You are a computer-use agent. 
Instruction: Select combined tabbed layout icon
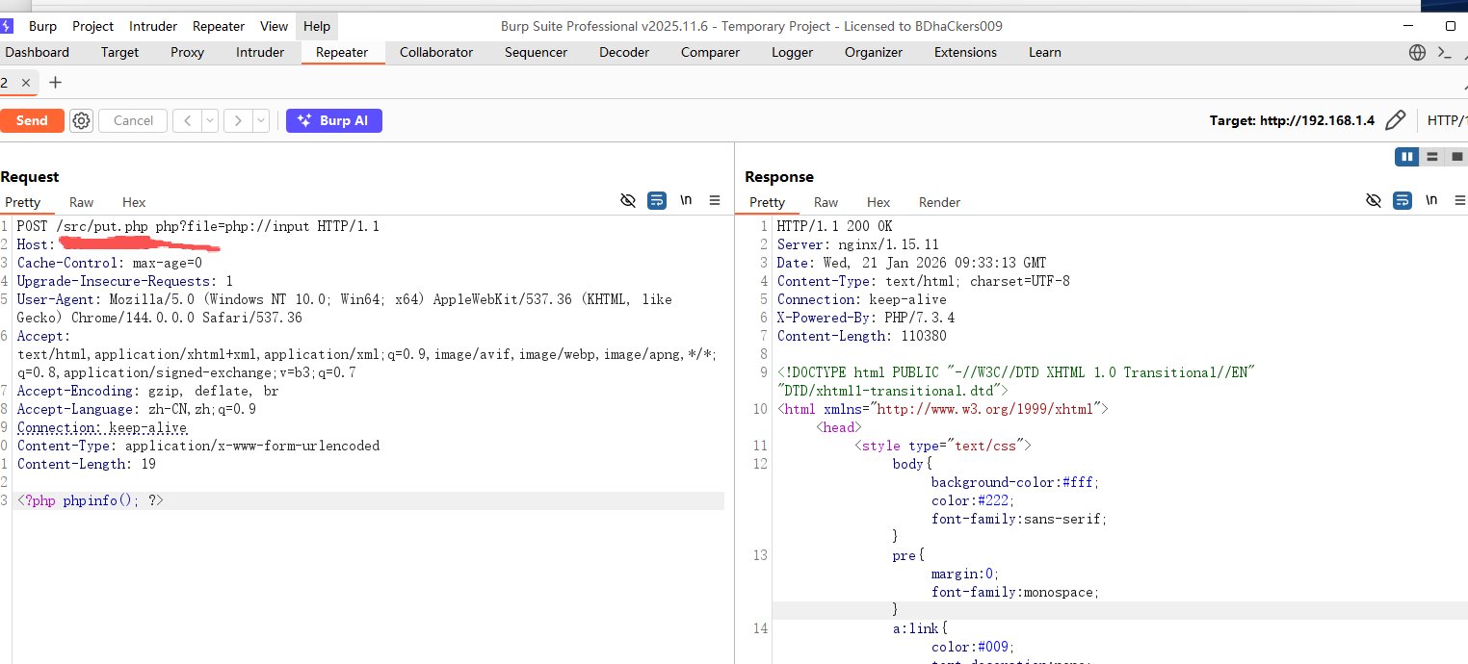tap(1456, 156)
